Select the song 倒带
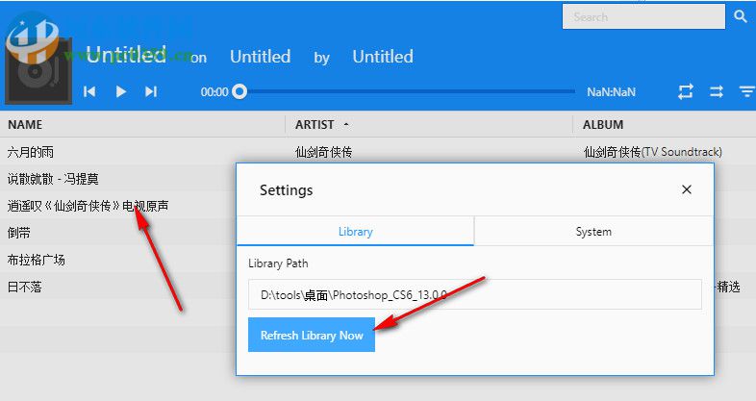 coord(19,234)
